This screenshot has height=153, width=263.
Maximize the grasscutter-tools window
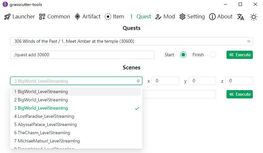(x=240, y=4)
